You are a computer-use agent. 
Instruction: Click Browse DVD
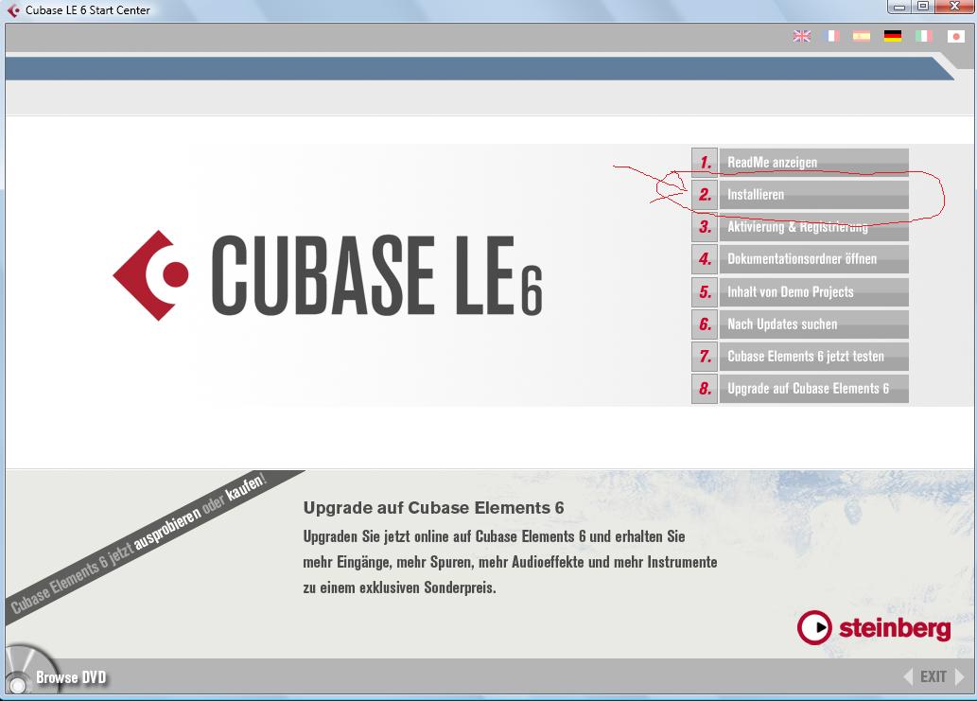click(x=71, y=677)
